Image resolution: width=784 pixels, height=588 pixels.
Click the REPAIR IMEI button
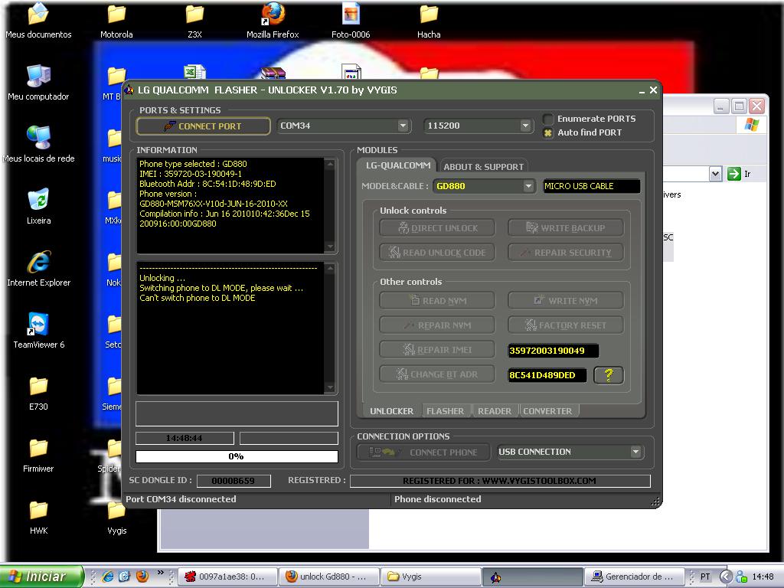437,350
